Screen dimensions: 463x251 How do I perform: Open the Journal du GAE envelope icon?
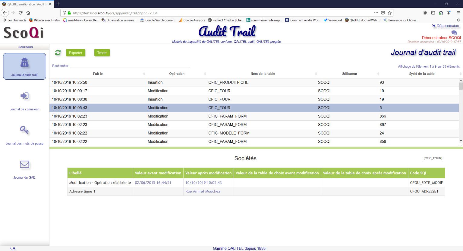tap(24, 164)
